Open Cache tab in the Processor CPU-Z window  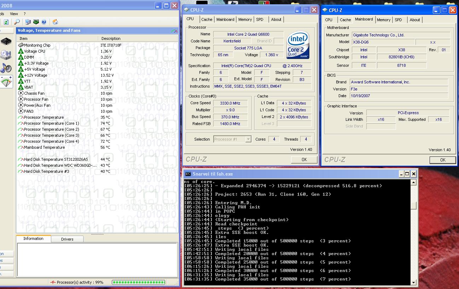pyautogui.click(x=207, y=20)
